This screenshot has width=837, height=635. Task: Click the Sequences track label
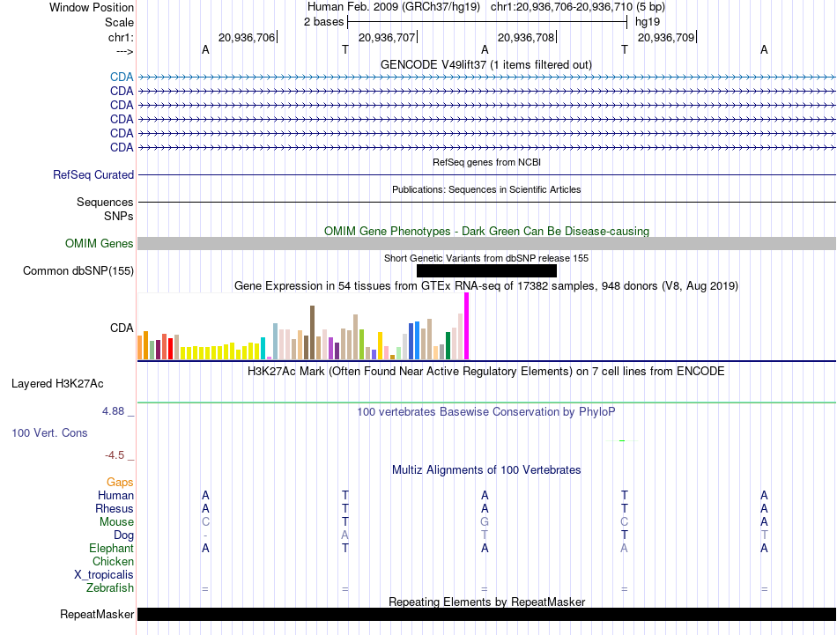pyautogui.click(x=105, y=202)
